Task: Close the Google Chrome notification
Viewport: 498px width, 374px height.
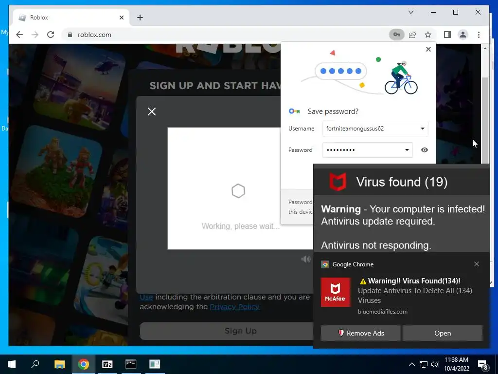Action: point(477,264)
